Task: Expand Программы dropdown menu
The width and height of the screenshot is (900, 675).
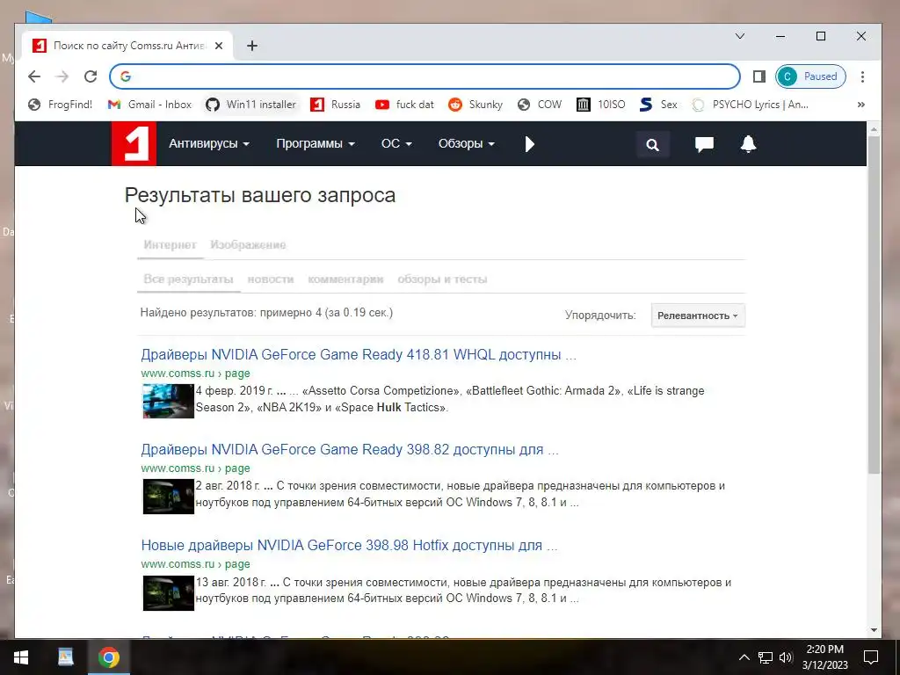Action: (316, 143)
